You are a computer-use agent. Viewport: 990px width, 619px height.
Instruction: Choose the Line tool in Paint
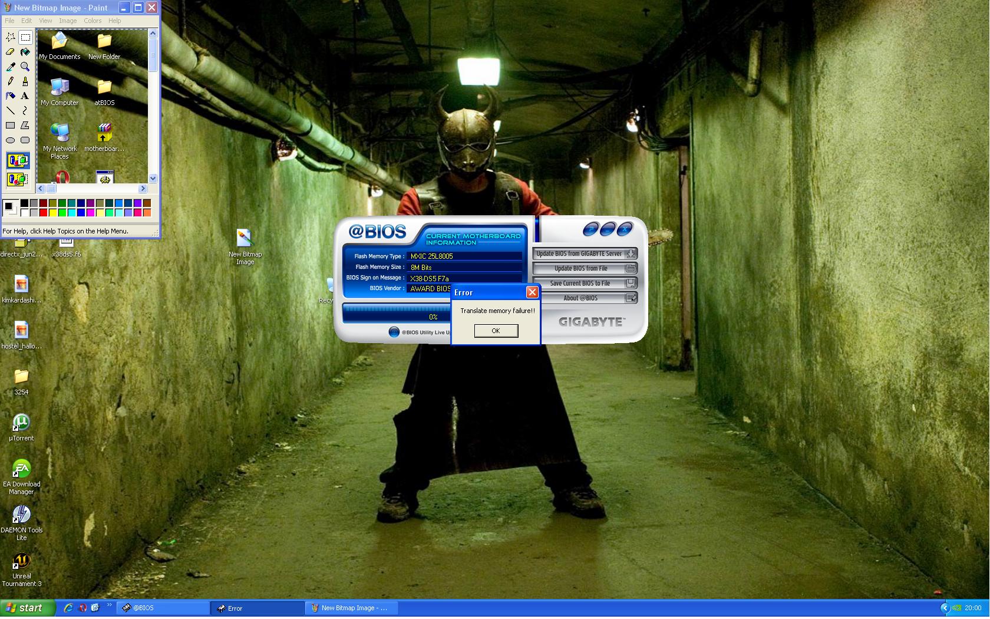point(11,110)
